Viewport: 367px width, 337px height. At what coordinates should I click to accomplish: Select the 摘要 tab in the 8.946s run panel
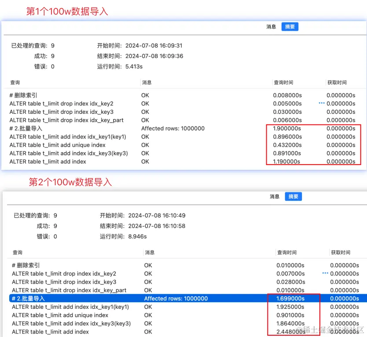pos(293,196)
